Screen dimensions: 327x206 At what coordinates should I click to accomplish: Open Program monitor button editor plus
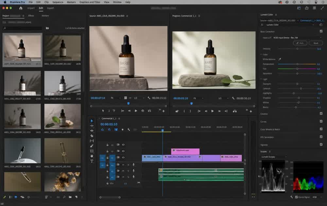click(x=251, y=112)
